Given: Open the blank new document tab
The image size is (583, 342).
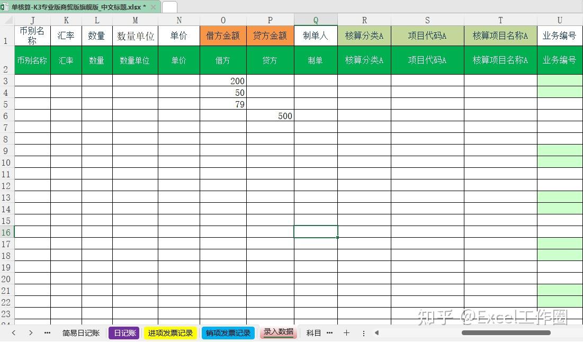Looking at the screenshot, I should (x=169, y=7).
